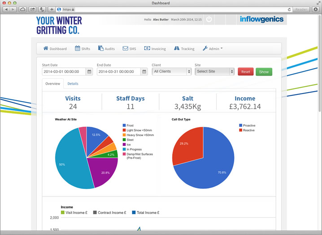
Task: Select the Overview tab
Action: [x=53, y=84]
